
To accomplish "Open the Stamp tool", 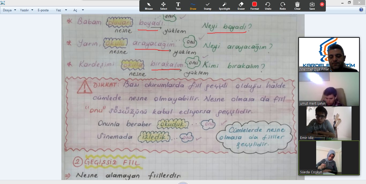I will coord(207,6).
